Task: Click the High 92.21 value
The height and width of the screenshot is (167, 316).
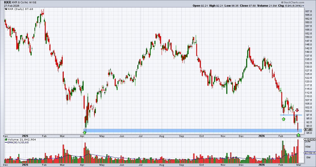Action: pos(216,6)
